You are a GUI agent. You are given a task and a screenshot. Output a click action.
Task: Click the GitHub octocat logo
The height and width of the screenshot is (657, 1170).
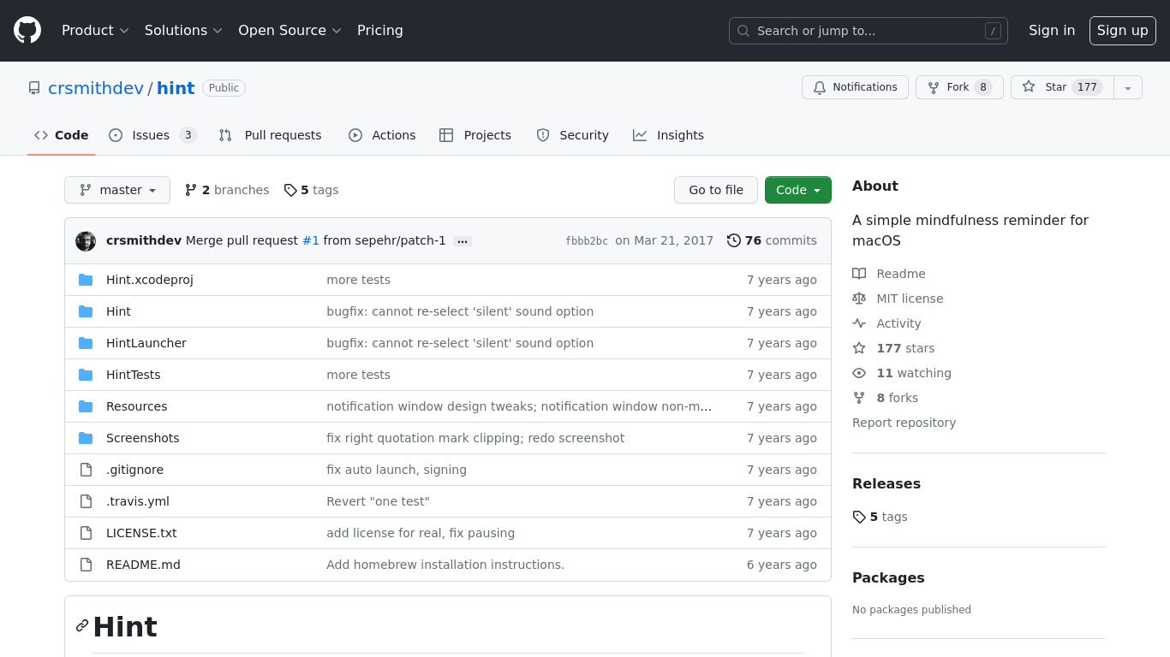[x=27, y=30]
